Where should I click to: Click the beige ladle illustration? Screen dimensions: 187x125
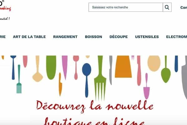38,69
